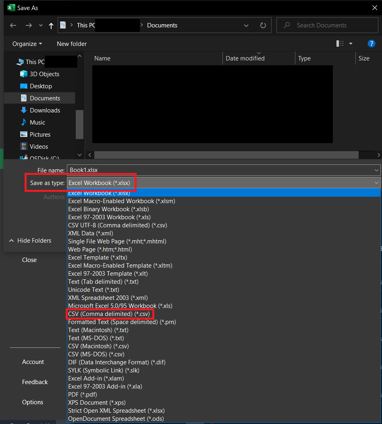Choose Excel Macro-Enabled Workbook (*.xlsm)
This screenshot has width=382, height=424.
[122, 201]
